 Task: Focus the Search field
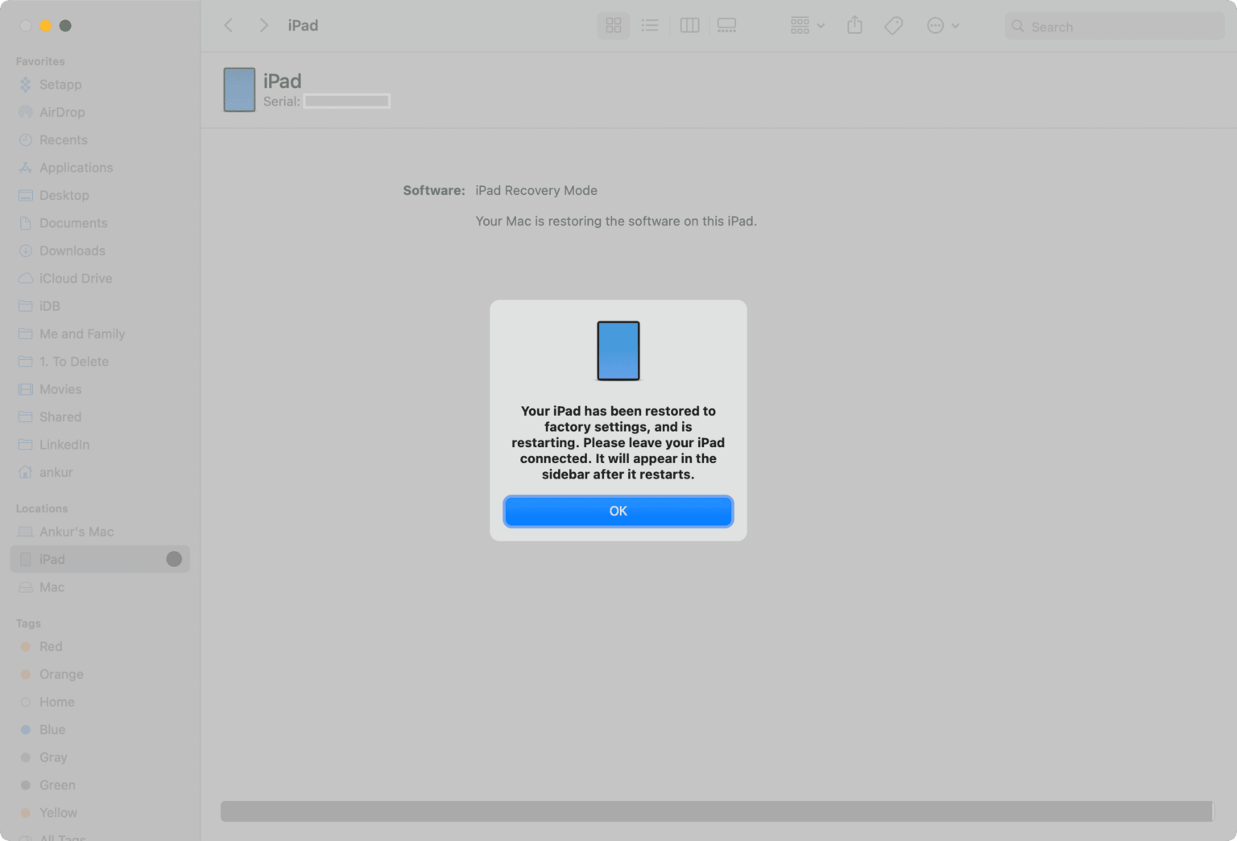[1115, 27]
